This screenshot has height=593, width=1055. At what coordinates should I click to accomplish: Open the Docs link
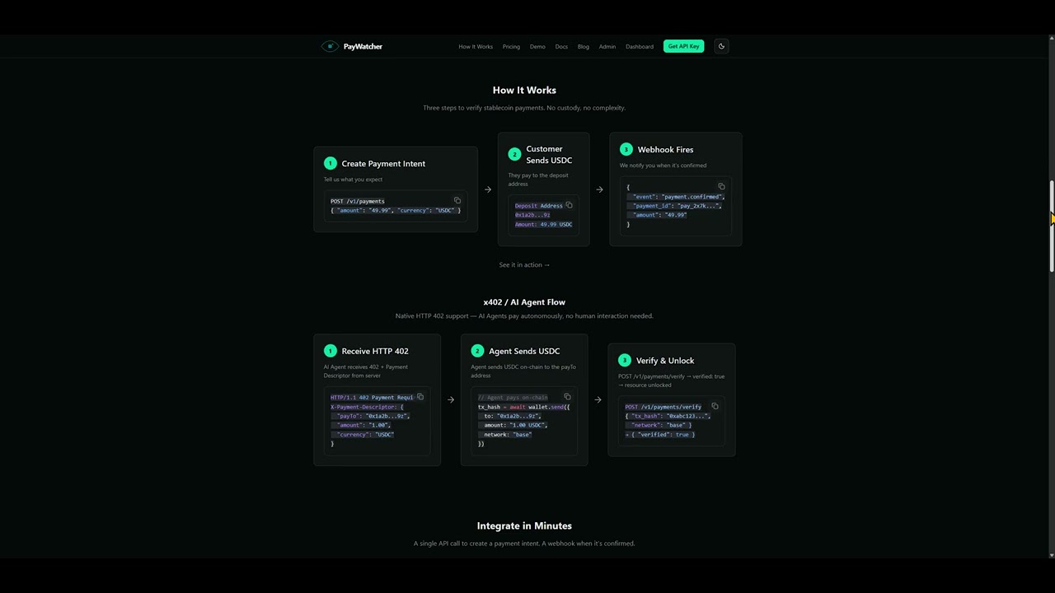point(561,46)
